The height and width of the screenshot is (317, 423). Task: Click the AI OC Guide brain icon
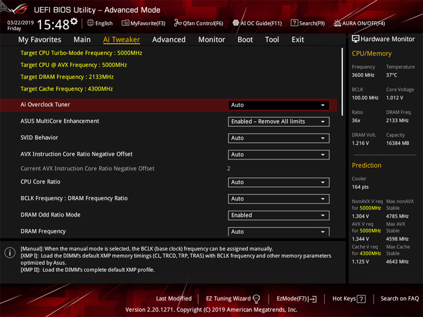coord(236,23)
